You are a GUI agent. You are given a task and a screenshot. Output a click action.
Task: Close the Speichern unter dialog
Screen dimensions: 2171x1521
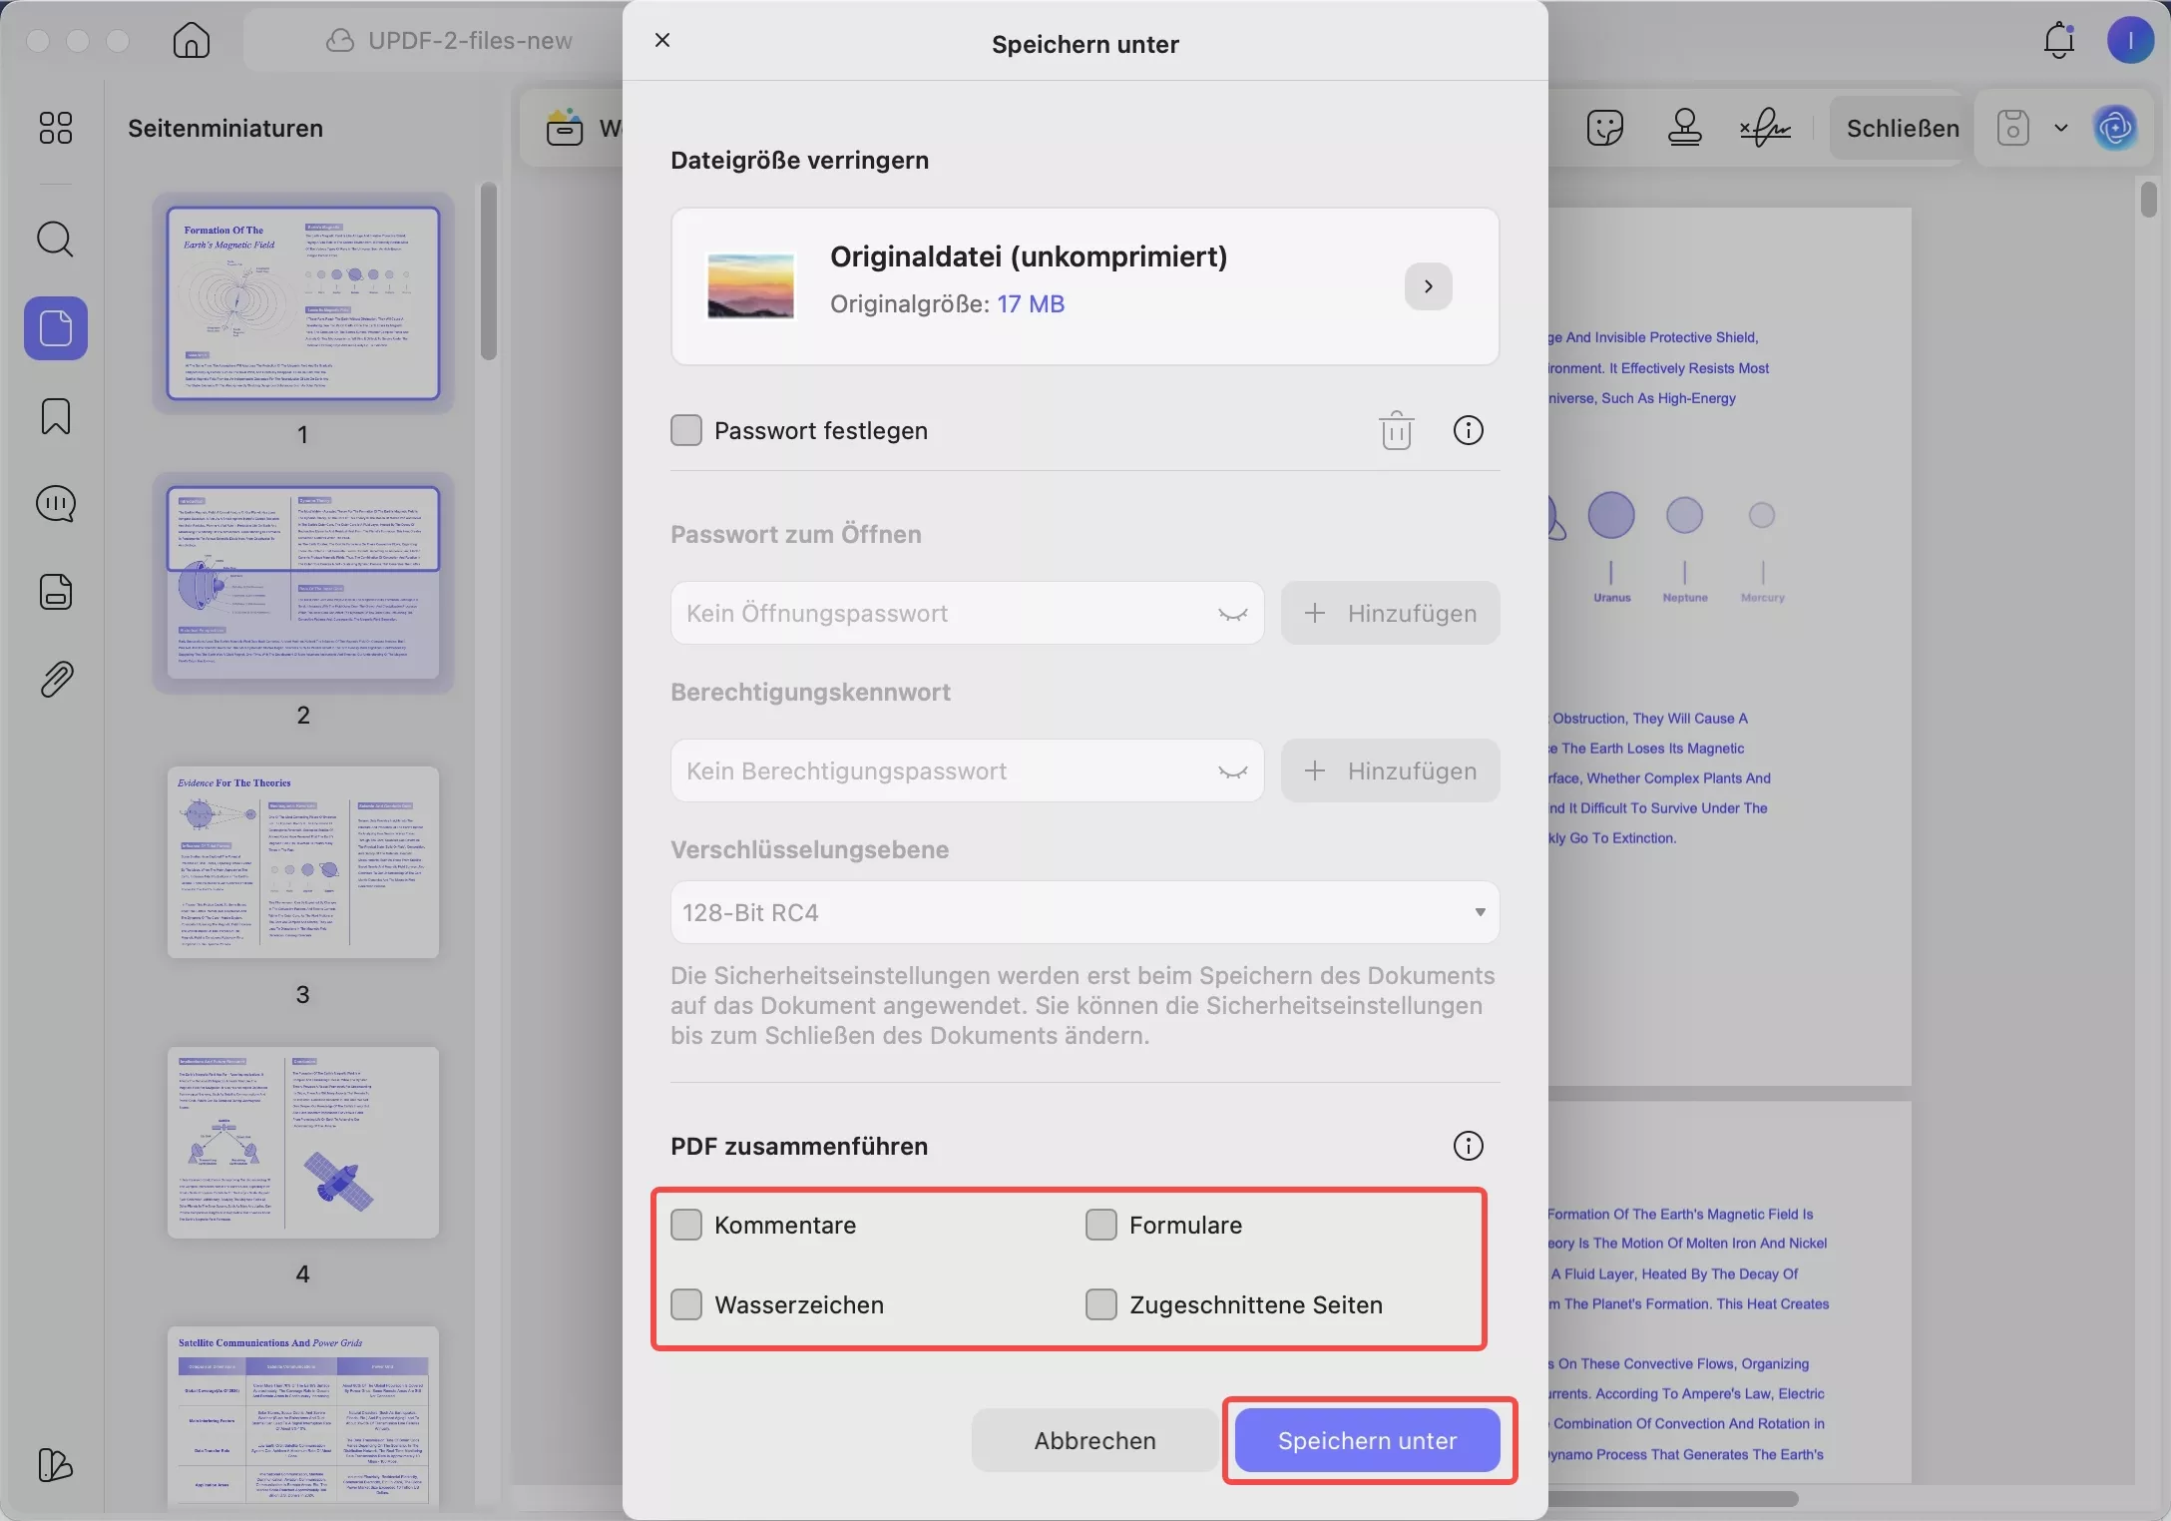[x=662, y=40]
